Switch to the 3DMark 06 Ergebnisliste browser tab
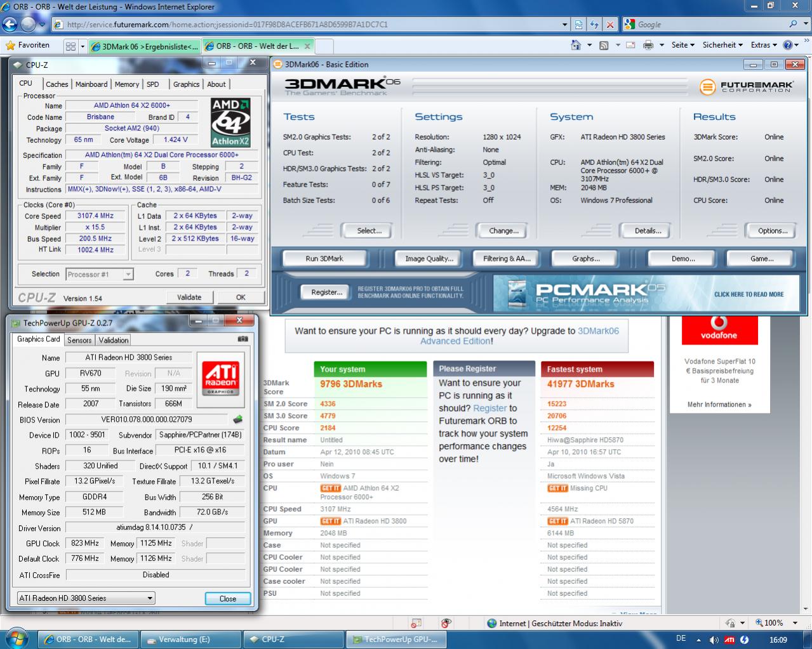 (x=145, y=46)
